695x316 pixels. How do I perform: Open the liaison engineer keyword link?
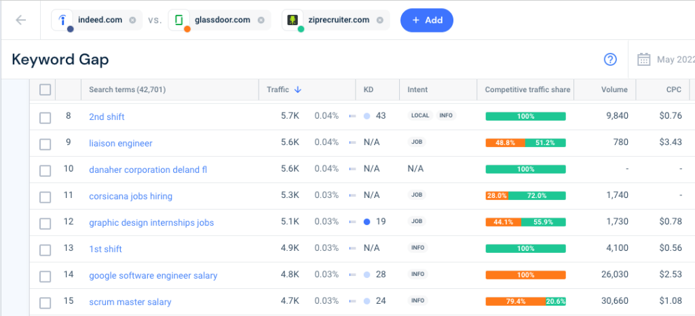pos(121,143)
